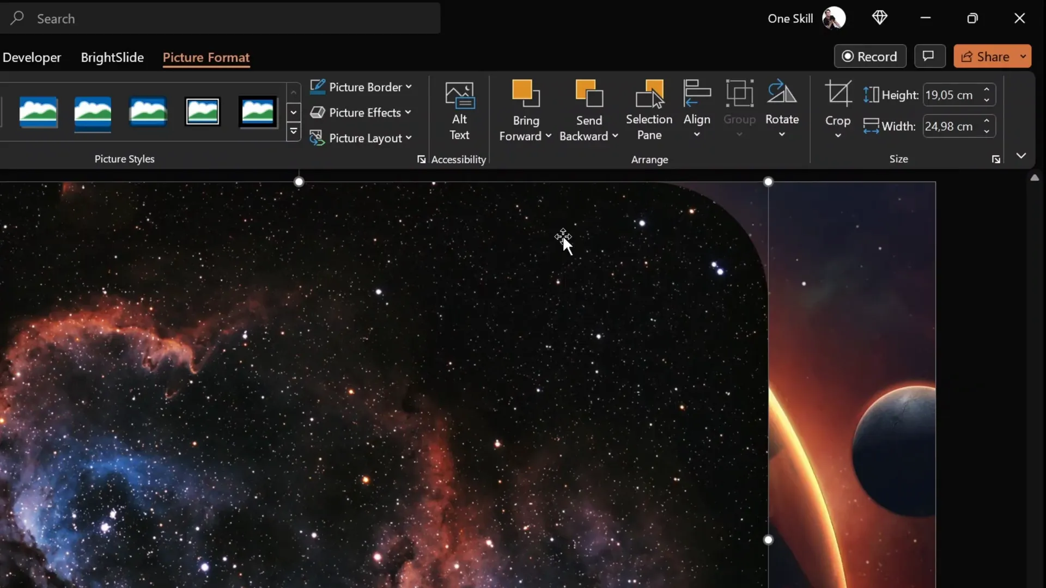The height and width of the screenshot is (588, 1046).
Task: Select the planet picture on the right
Action: 852,385
